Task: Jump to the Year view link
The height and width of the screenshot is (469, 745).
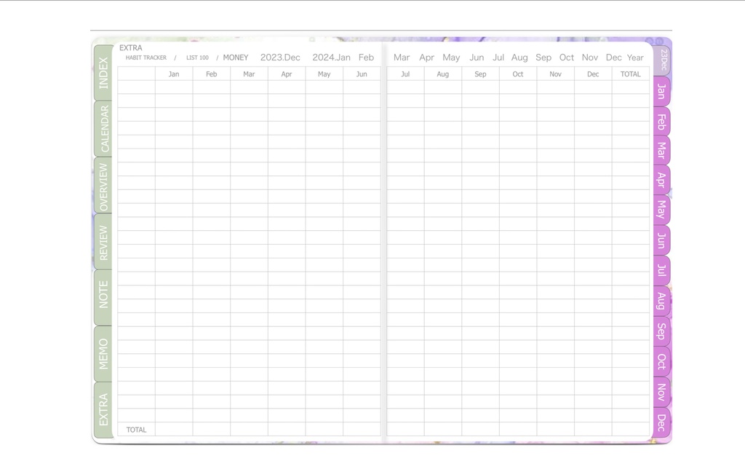Action: coord(634,57)
